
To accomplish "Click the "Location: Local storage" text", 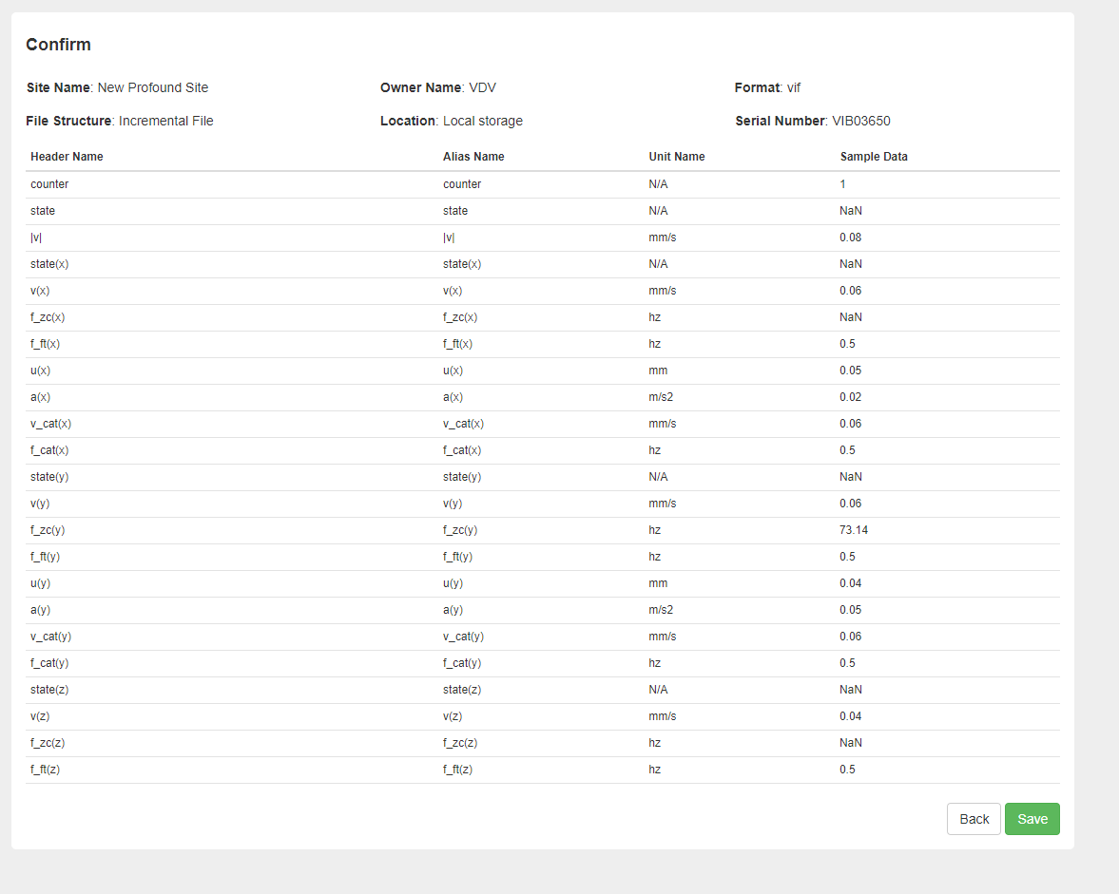I will click(452, 121).
